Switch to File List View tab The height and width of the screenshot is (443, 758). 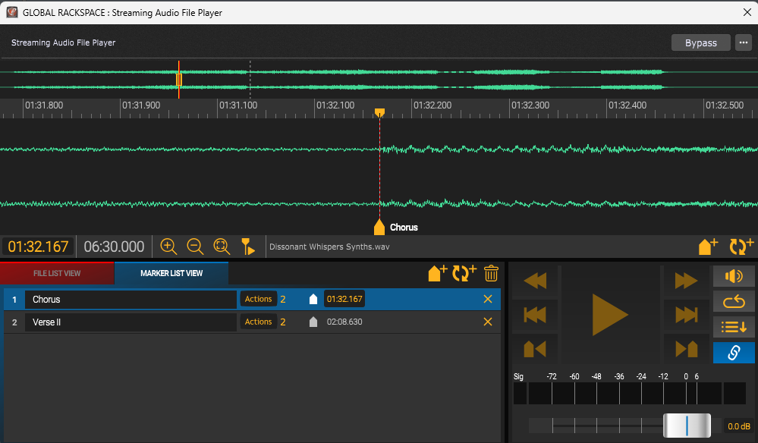point(58,273)
